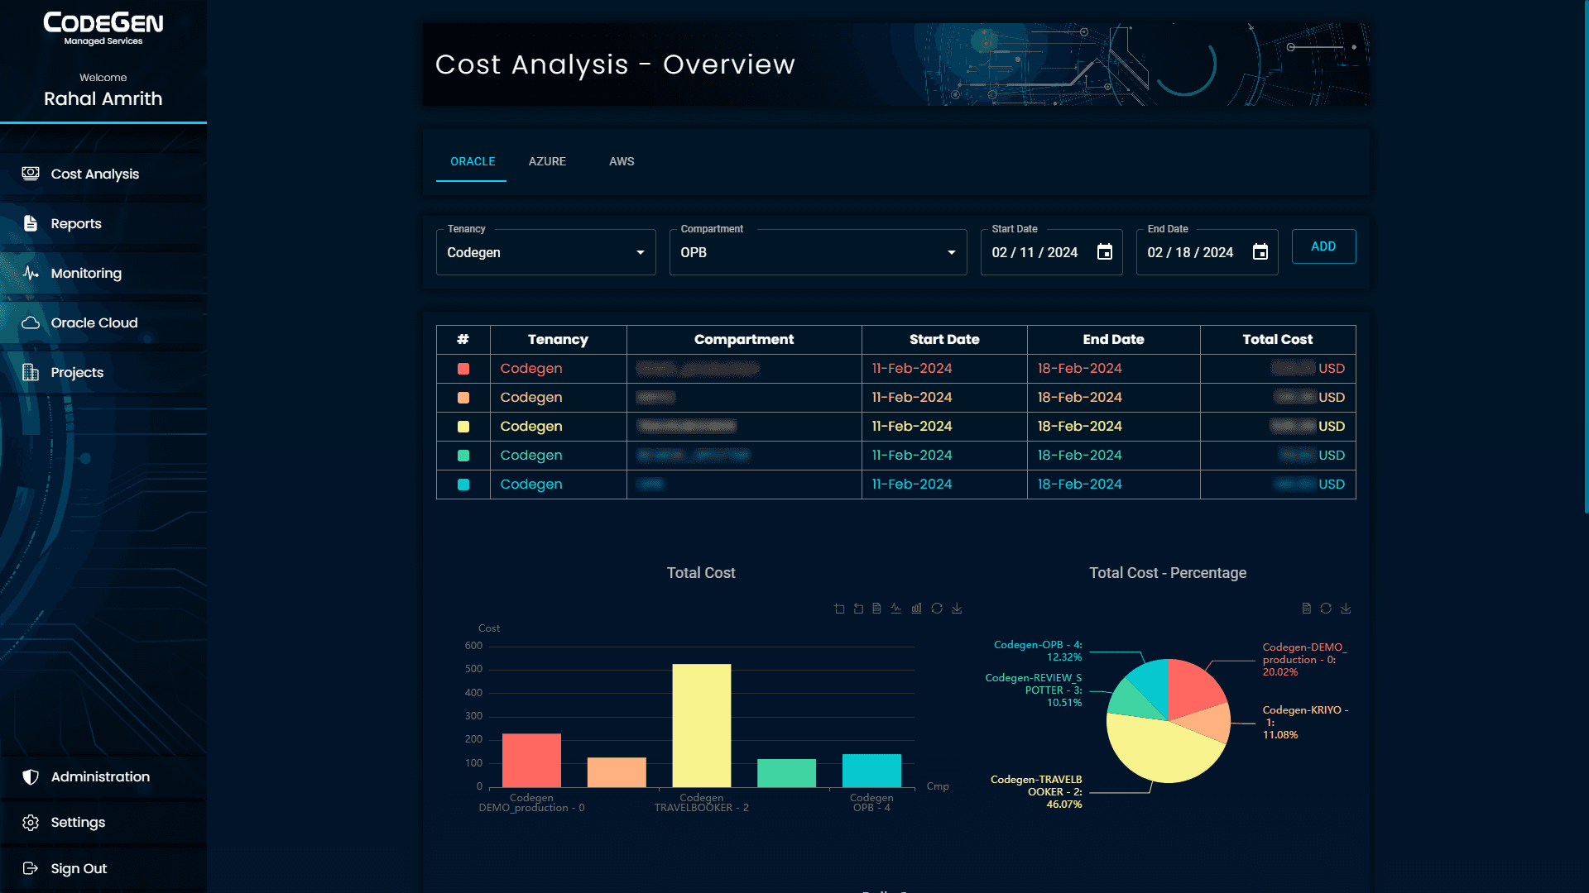The height and width of the screenshot is (893, 1589).
Task: Switch Total Cost chart to bar view
Action: (916, 609)
